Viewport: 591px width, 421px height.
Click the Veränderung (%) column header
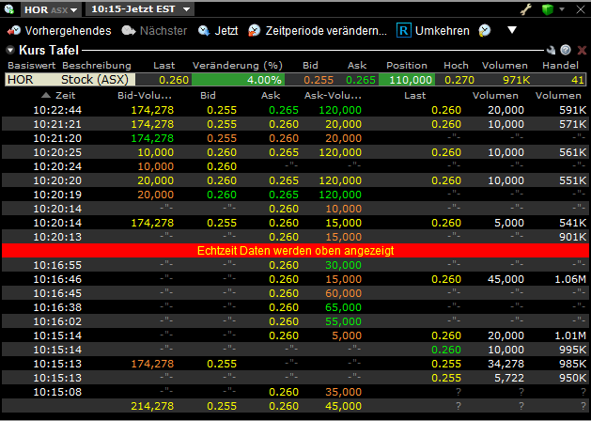[x=237, y=66]
